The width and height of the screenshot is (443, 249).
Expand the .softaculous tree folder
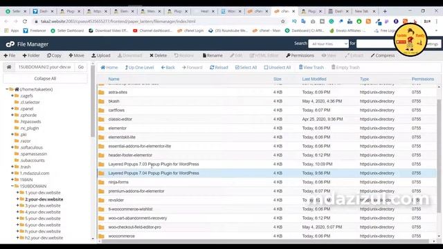pyautogui.click(x=12, y=147)
